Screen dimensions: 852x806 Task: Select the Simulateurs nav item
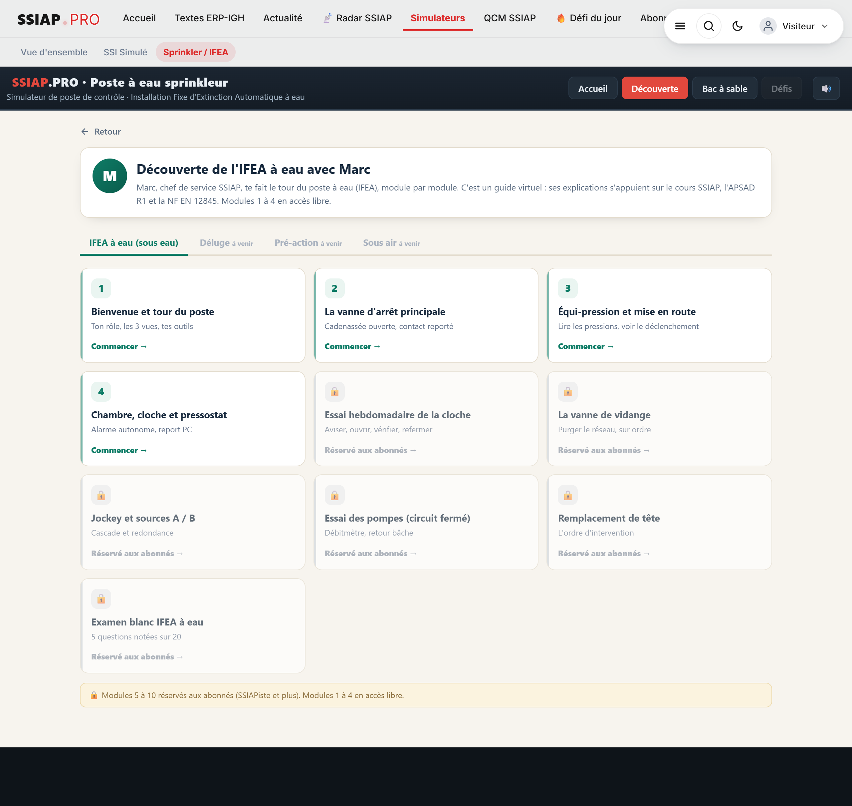(437, 18)
